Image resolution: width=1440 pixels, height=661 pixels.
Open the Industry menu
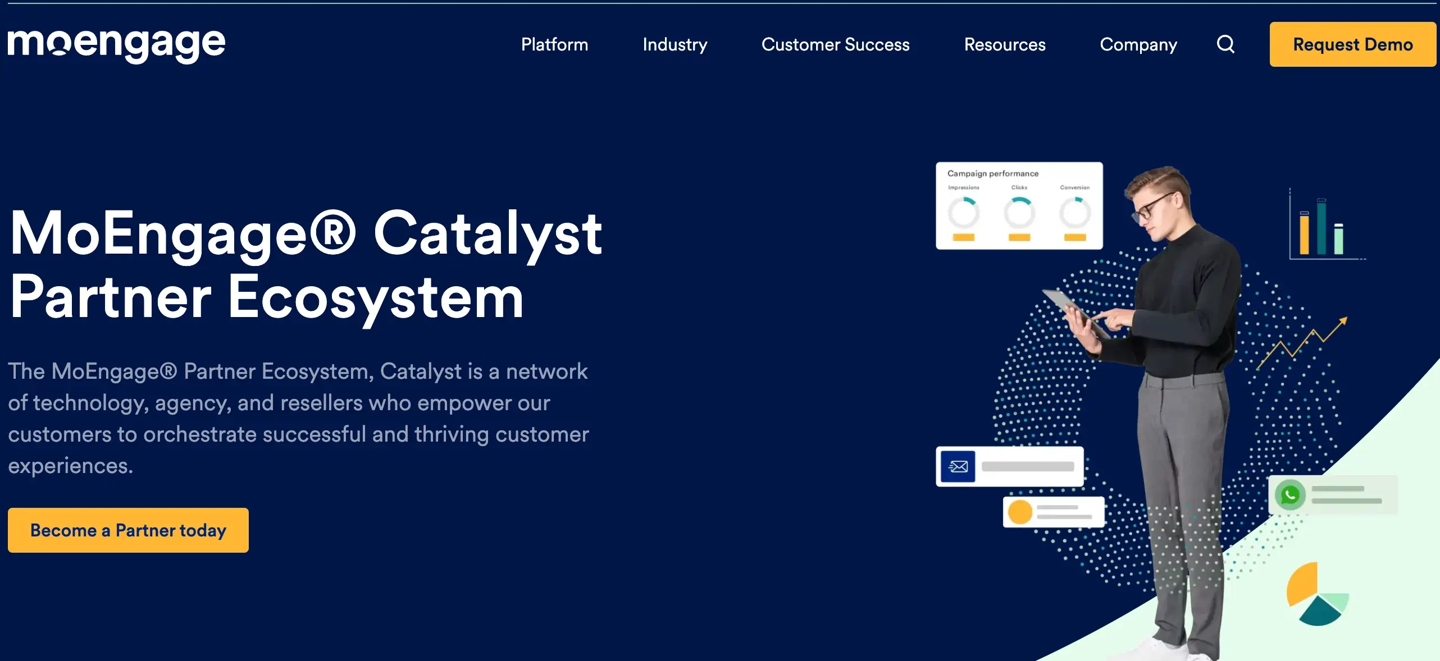point(675,44)
